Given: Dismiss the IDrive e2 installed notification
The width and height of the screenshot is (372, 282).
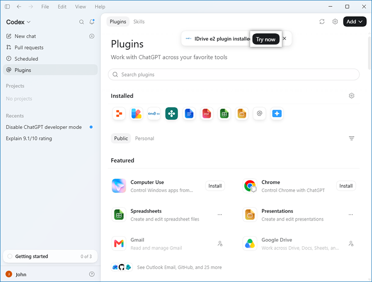Looking at the screenshot, I should (x=285, y=38).
